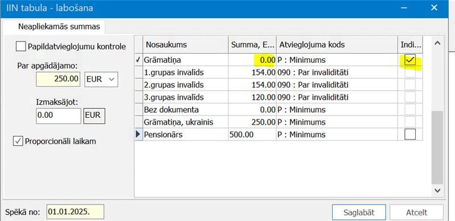This screenshot has height=221, width=455.
Task: Close the IIN tabula dialog window
Action: (434, 8)
